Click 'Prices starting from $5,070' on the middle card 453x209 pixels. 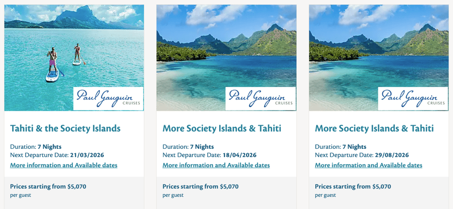[200, 186]
